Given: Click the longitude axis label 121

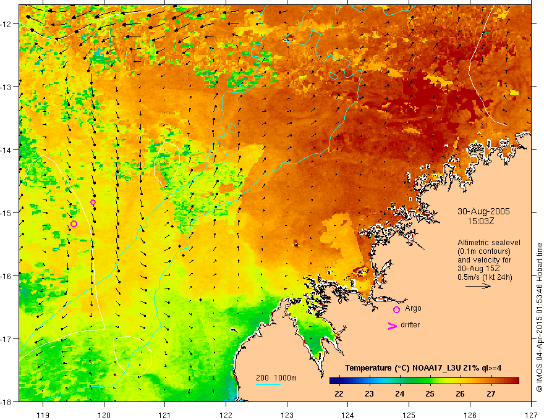Looking at the screenshot, I should pyautogui.click(x=165, y=415).
